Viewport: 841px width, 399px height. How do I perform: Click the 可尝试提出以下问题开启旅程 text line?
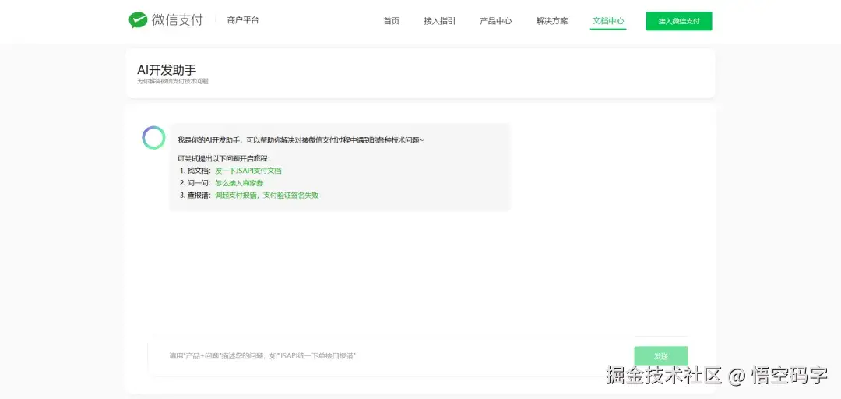click(223, 158)
